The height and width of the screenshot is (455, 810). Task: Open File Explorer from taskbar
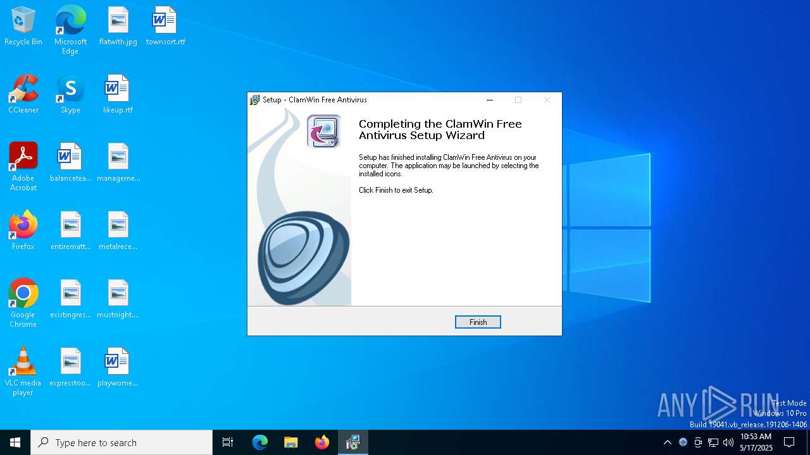(x=290, y=442)
